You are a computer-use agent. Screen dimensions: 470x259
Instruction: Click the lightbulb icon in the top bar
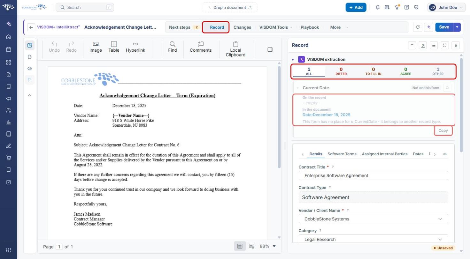tap(397, 7)
